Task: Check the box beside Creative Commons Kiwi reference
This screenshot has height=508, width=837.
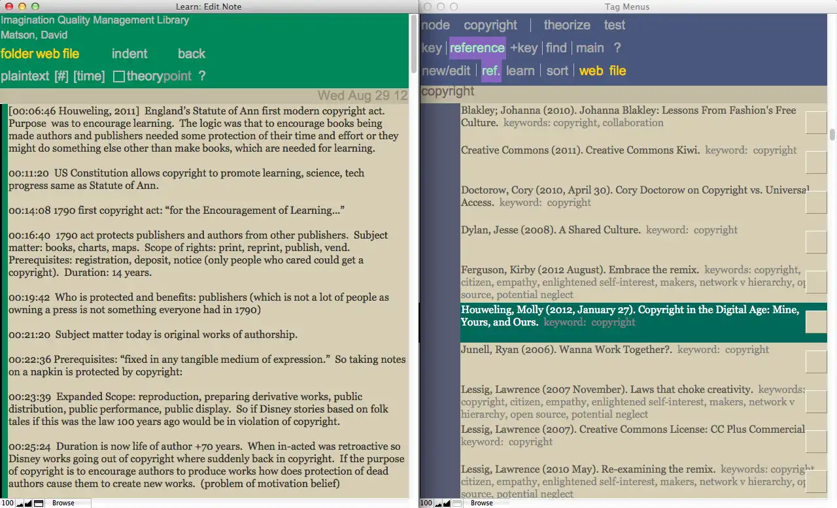Action: (816, 162)
